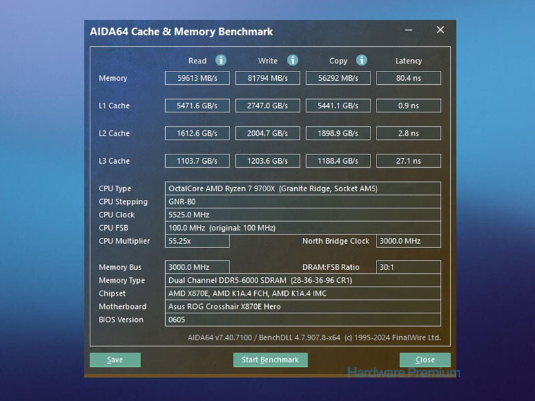Click the Memory Bus field 3000.0 MHz
The height and width of the screenshot is (401, 535).
point(197,267)
